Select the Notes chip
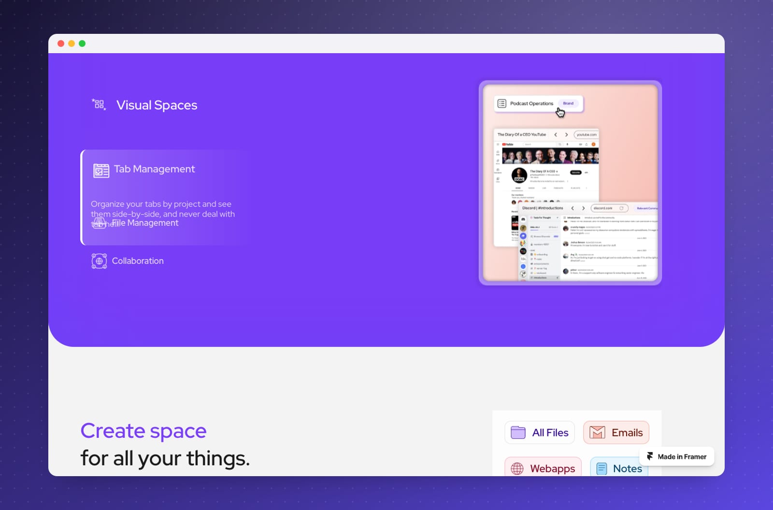The width and height of the screenshot is (773, 510). (619, 467)
